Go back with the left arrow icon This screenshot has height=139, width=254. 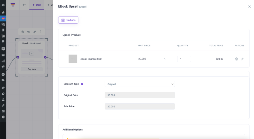point(24,5)
